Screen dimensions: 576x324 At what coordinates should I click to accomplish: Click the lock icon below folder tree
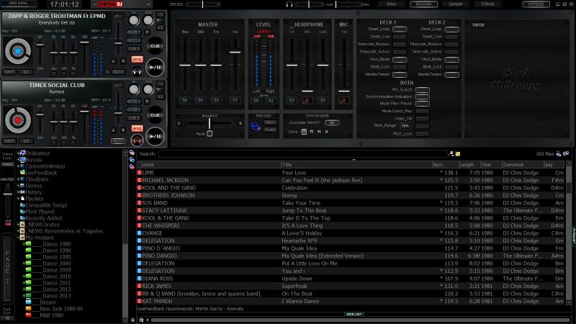point(132,320)
